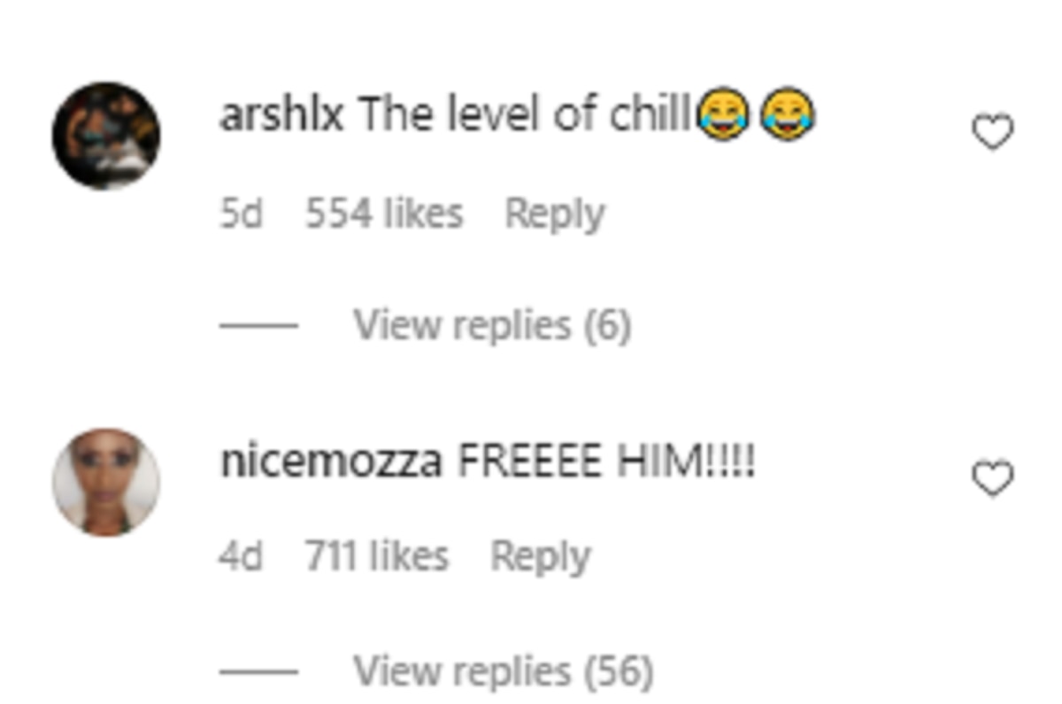
Task: Select the comment text FREEEE HIM!!!!
Action: point(606,462)
